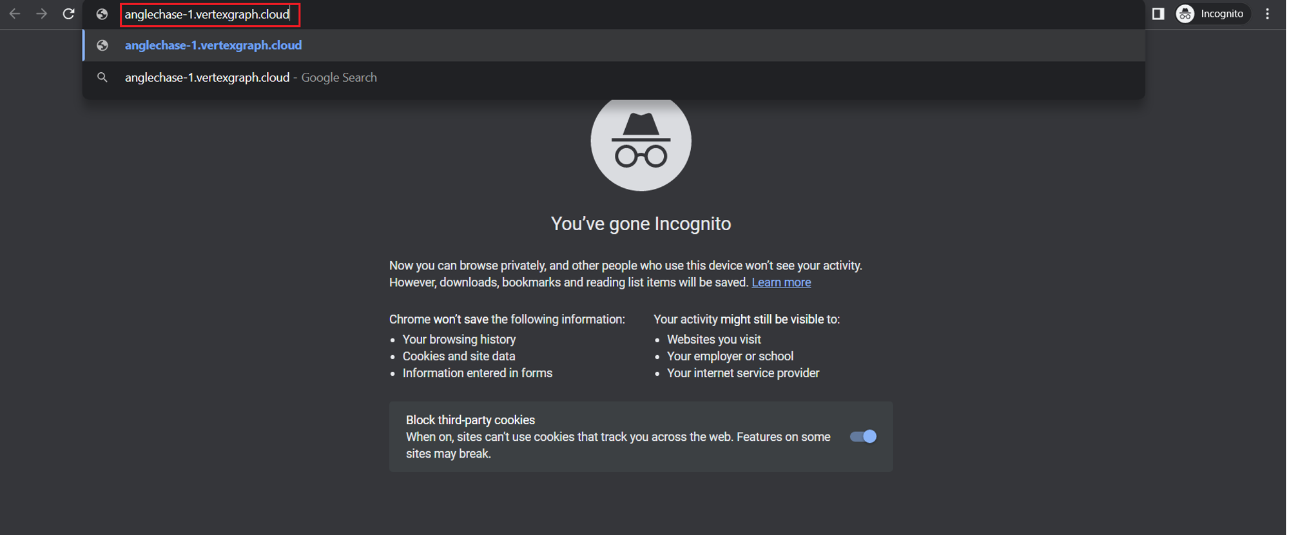Click "Cookies and site data" list item
Screen dimensions: 1289x535
pyautogui.click(x=459, y=356)
